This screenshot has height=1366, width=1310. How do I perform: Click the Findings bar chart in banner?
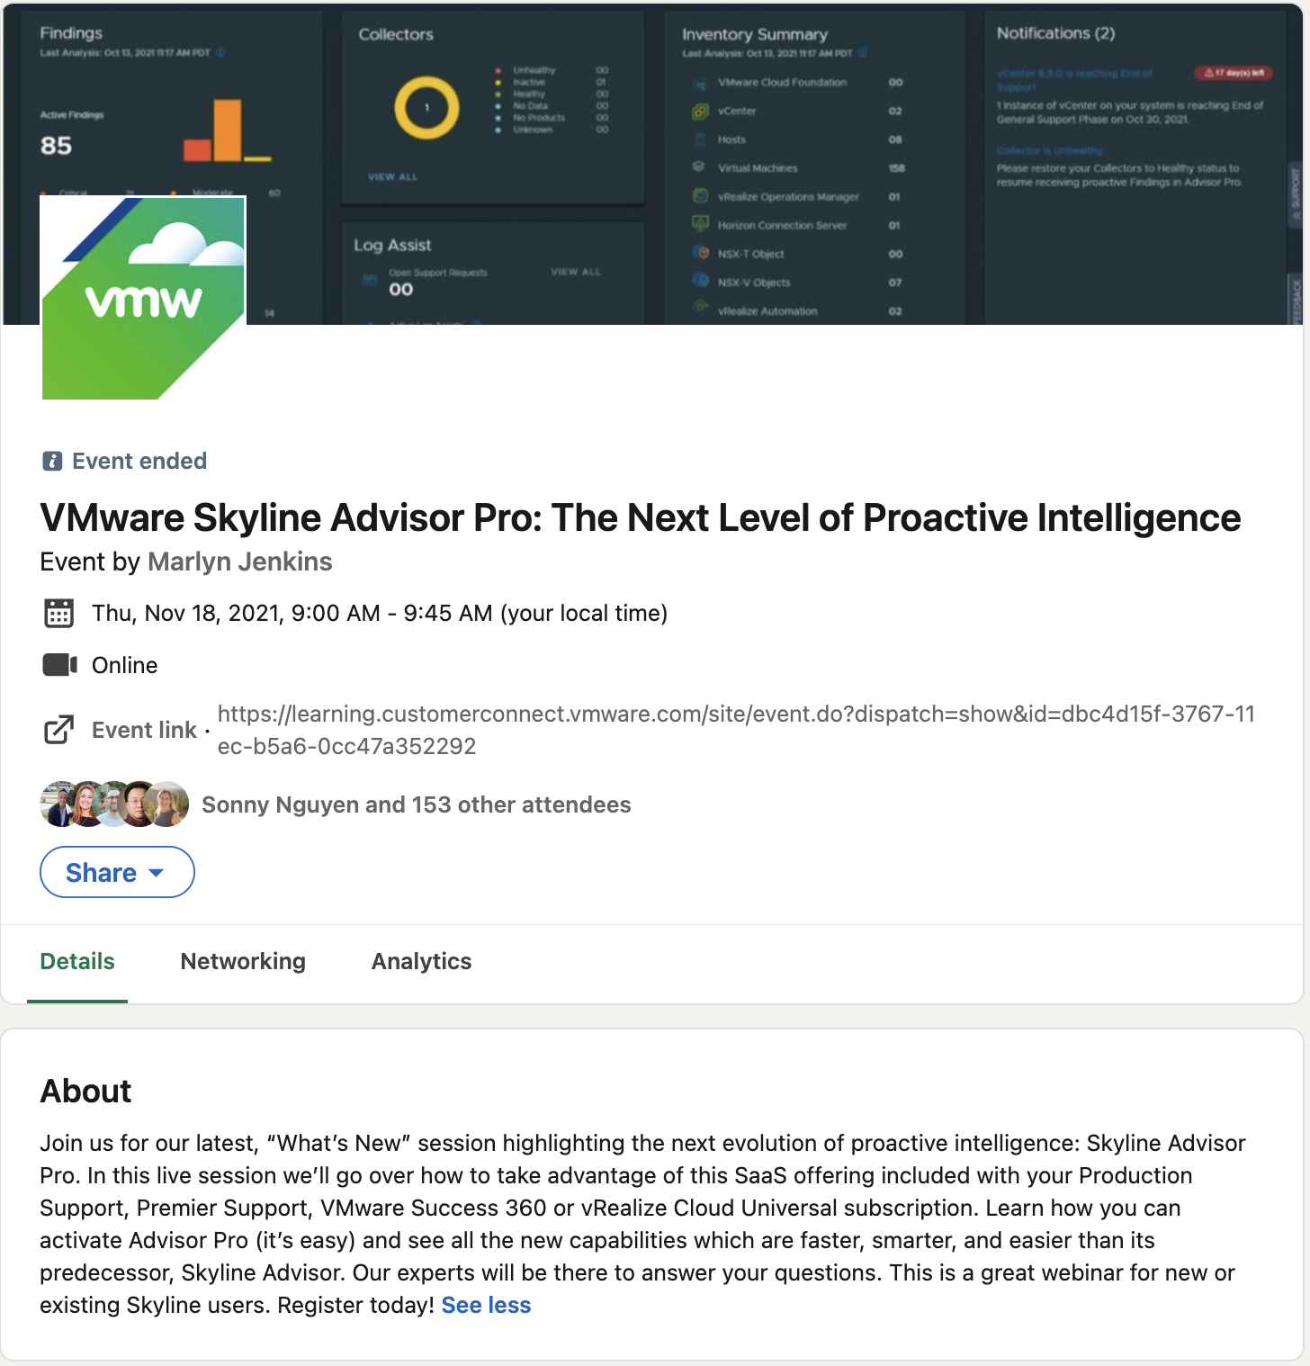pyautogui.click(x=227, y=130)
